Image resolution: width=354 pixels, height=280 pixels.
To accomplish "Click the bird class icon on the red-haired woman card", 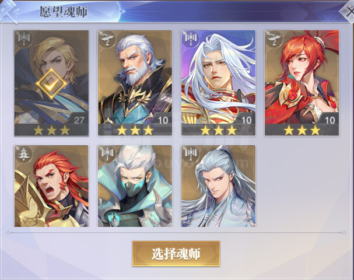I will tap(274, 38).
